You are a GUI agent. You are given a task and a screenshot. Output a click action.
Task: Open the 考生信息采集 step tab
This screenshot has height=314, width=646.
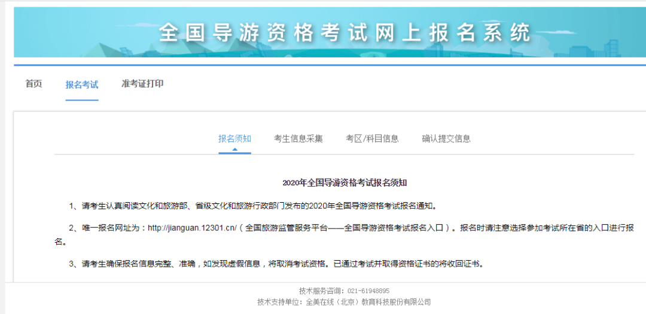pos(298,138)
